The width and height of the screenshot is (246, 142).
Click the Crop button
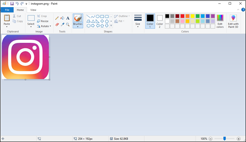point(42,16)
